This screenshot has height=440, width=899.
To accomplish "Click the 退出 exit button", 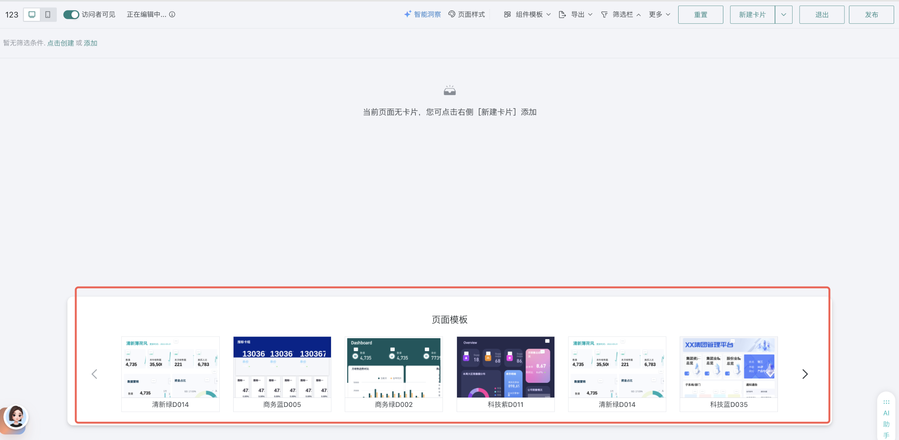I will 822,15.
